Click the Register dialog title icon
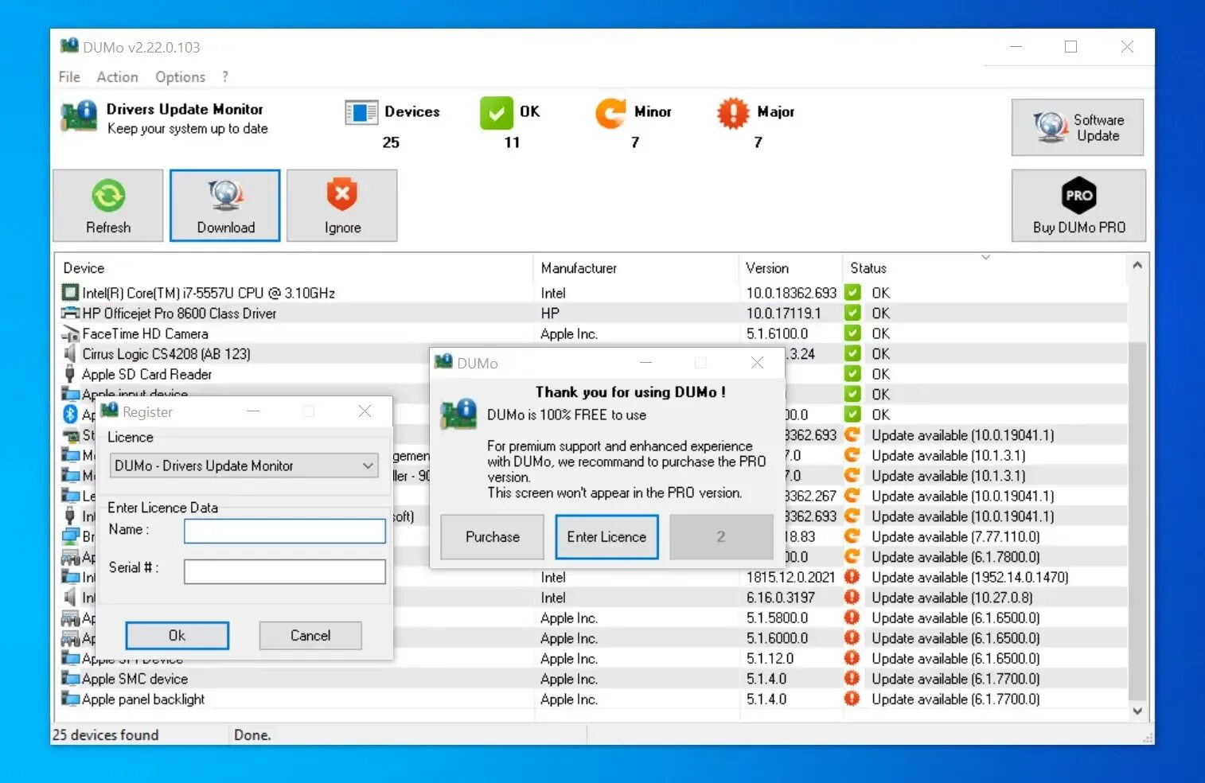1205x783 pixels. tap(110, 411)
